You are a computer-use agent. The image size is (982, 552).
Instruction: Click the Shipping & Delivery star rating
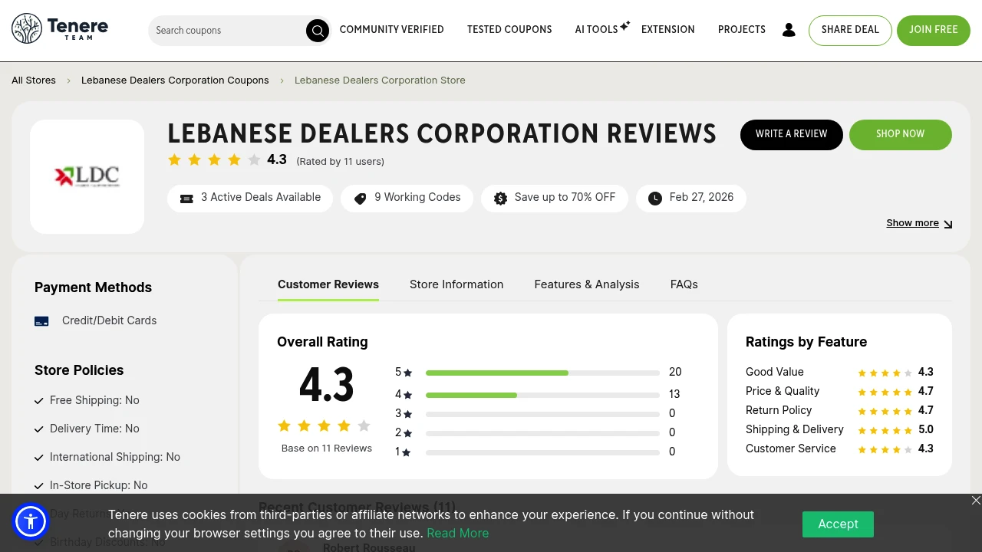(x=885, y=431)
